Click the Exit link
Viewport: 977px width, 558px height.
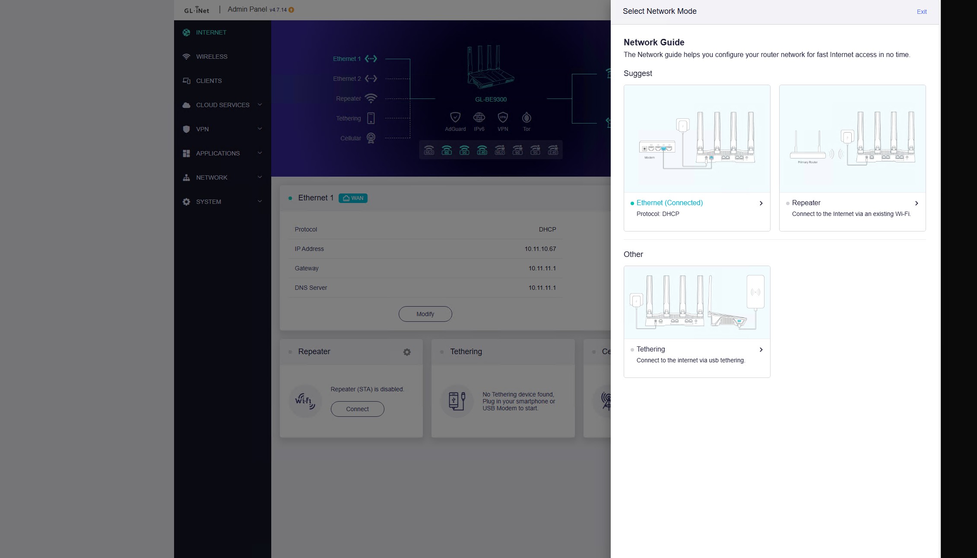point(922,12)
